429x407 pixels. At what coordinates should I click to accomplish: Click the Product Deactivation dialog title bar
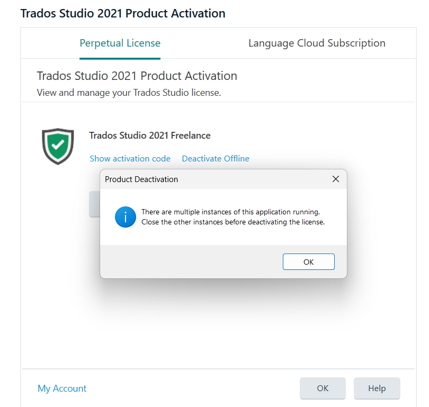pyautogui.click(x=185, y=179)
